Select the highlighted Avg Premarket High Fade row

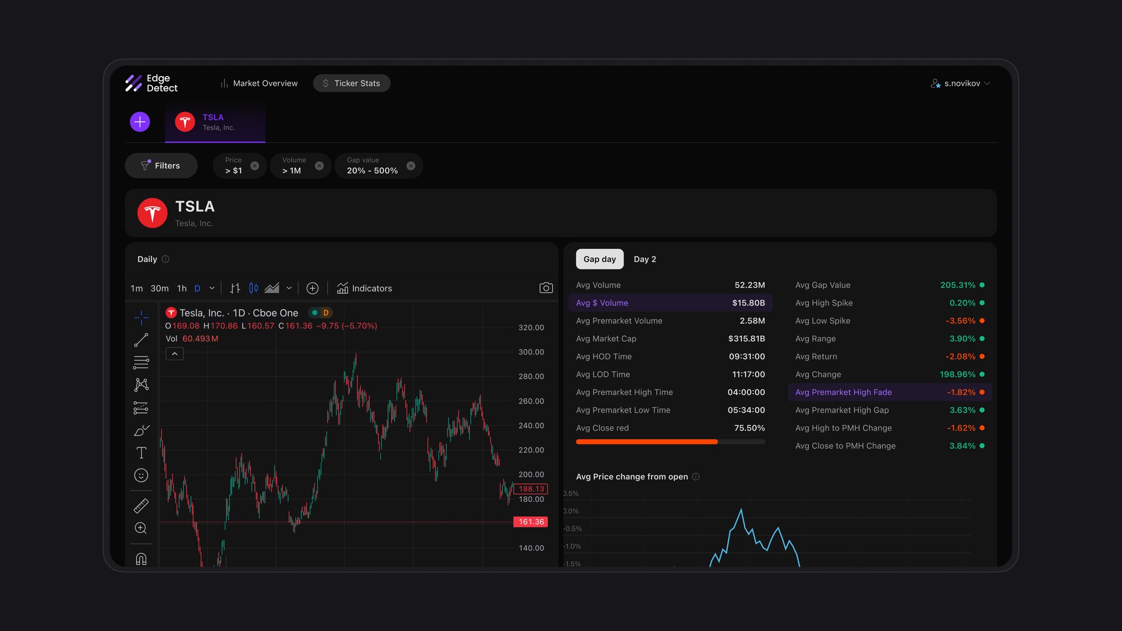coord(889,392)
